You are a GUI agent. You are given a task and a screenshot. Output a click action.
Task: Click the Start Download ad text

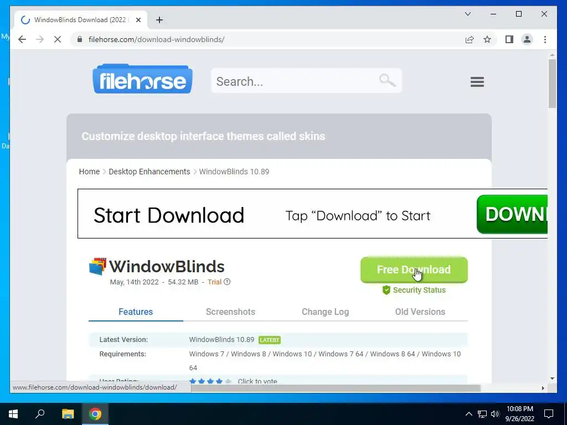[x=169, y=215]
